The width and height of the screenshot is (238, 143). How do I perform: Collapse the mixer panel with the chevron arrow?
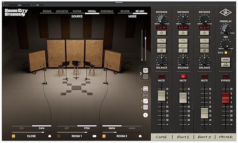[x=141, y=74]
